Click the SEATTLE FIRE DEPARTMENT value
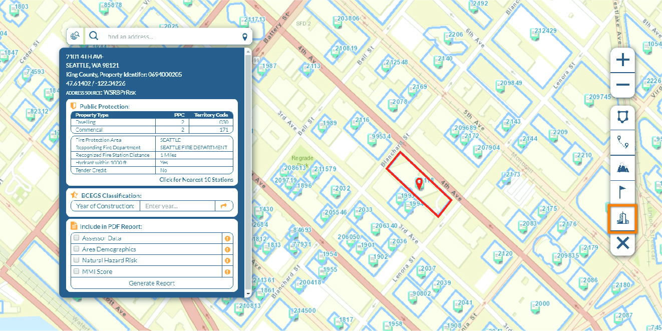662x331 pixels. (194, 148)
